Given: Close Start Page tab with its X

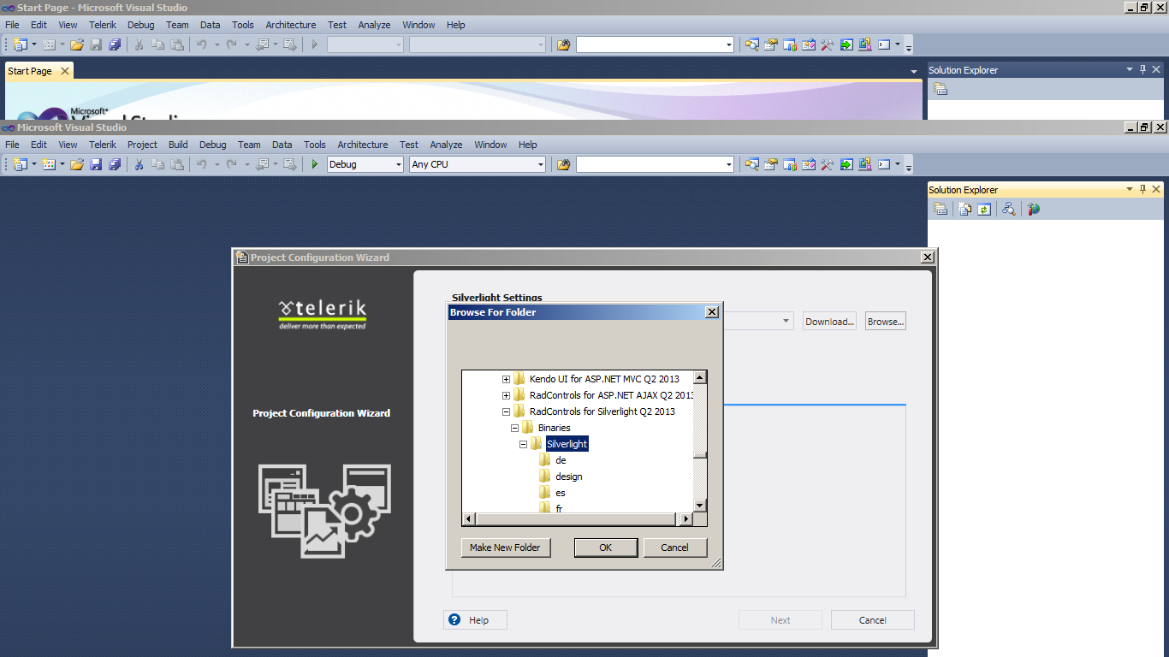Looking at the screenshot, I should pyautogui.click(x=65, y=71).
